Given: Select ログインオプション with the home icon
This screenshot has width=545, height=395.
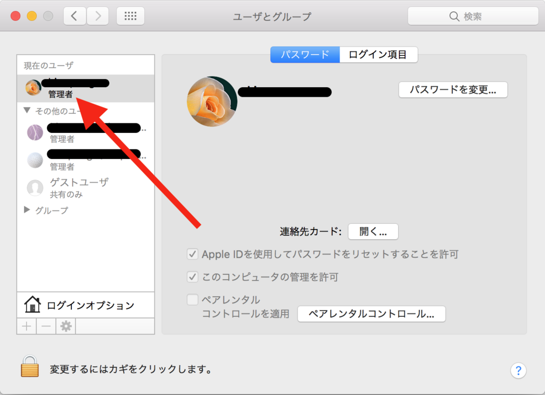Looking at the screenshot, I should [34, 304].
